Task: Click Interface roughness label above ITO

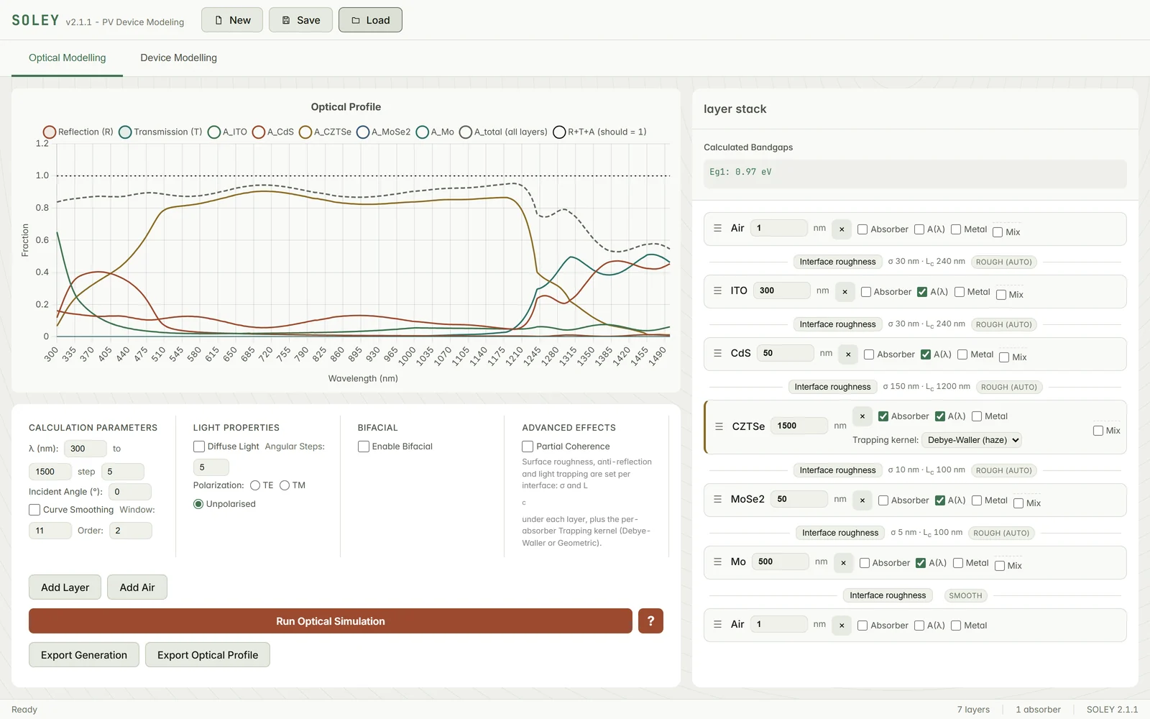Action: (x=837, y=262)
